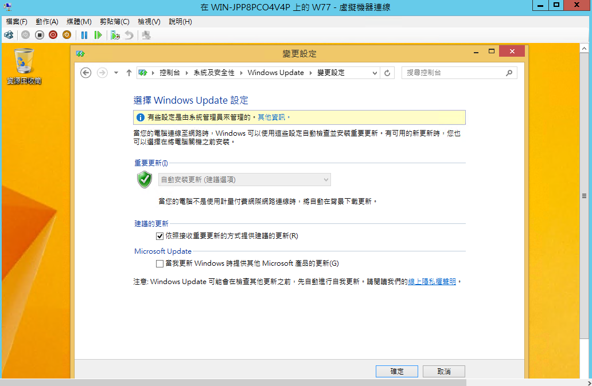Click the VM view scroll up arrow
The width and height of the screenshot is (592, 386).
[584, 48]
